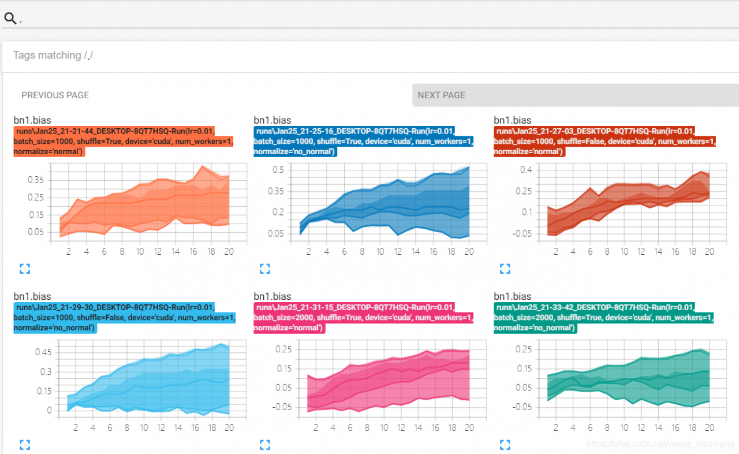Image resolution: width=739 pixels, height=454 pixels.
Task: Expand the orange Jan25_21-21-44 chart fullscreen
Action: click(x=24, y=268)
